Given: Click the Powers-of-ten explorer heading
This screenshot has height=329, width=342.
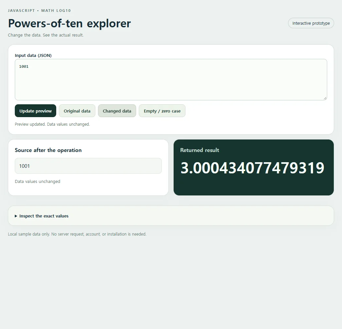Looking at the screenshot, I should [x=69, y=23].
